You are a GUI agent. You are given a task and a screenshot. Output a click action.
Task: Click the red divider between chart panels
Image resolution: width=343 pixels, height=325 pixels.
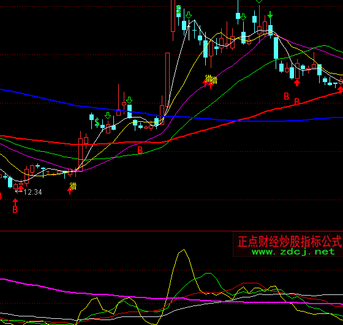click(x=171, y=231)
